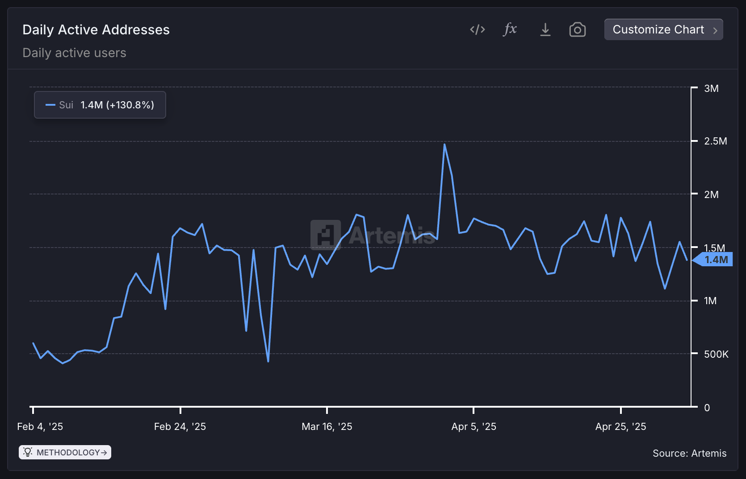Click the lightbulb icon in Methodology badge
The width and height of the screenshot is (746, 479).
tap(28, 452)
